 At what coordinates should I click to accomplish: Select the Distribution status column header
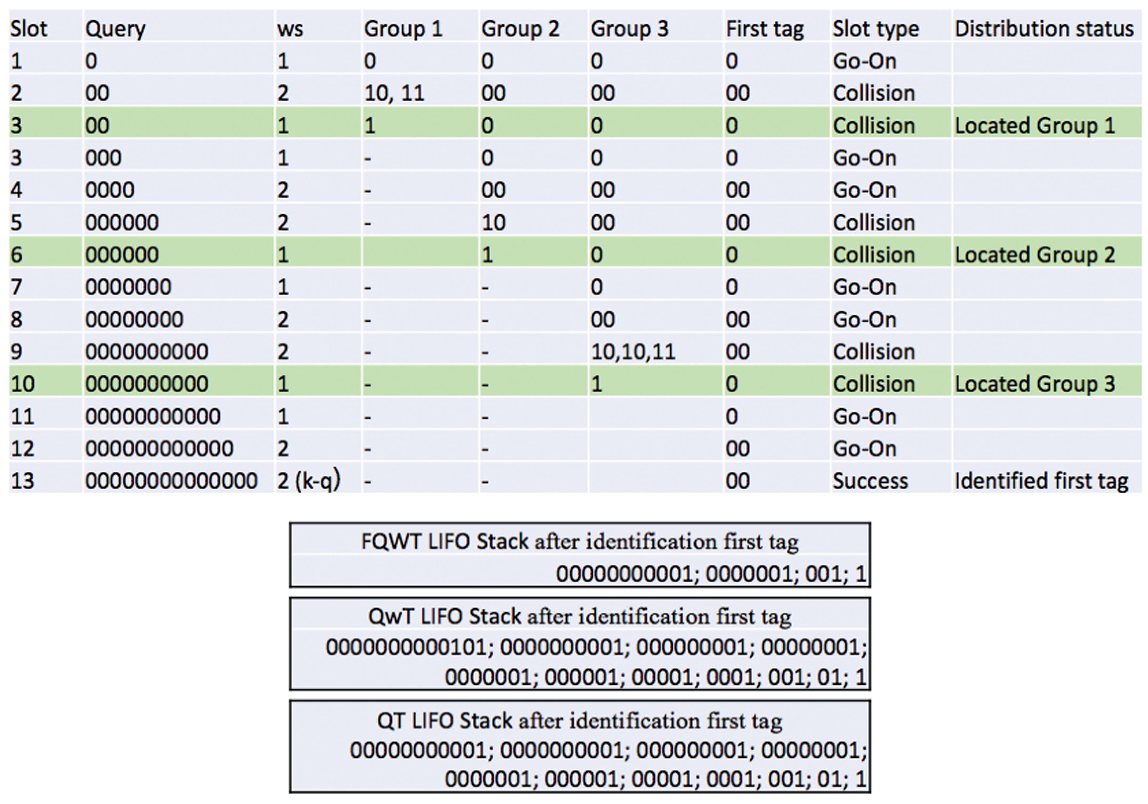1044,28
